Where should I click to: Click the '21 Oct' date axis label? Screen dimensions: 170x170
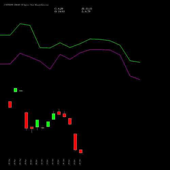click(74, 162)
